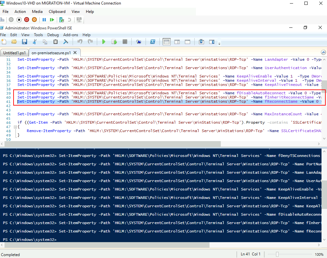This screenshot has width=327, height=258.
Task: Copy selection using the Copy icon
Action: pos(45,42)
